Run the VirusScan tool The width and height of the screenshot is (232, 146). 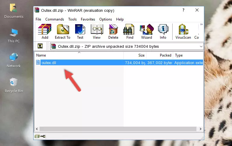coord(183,31)
